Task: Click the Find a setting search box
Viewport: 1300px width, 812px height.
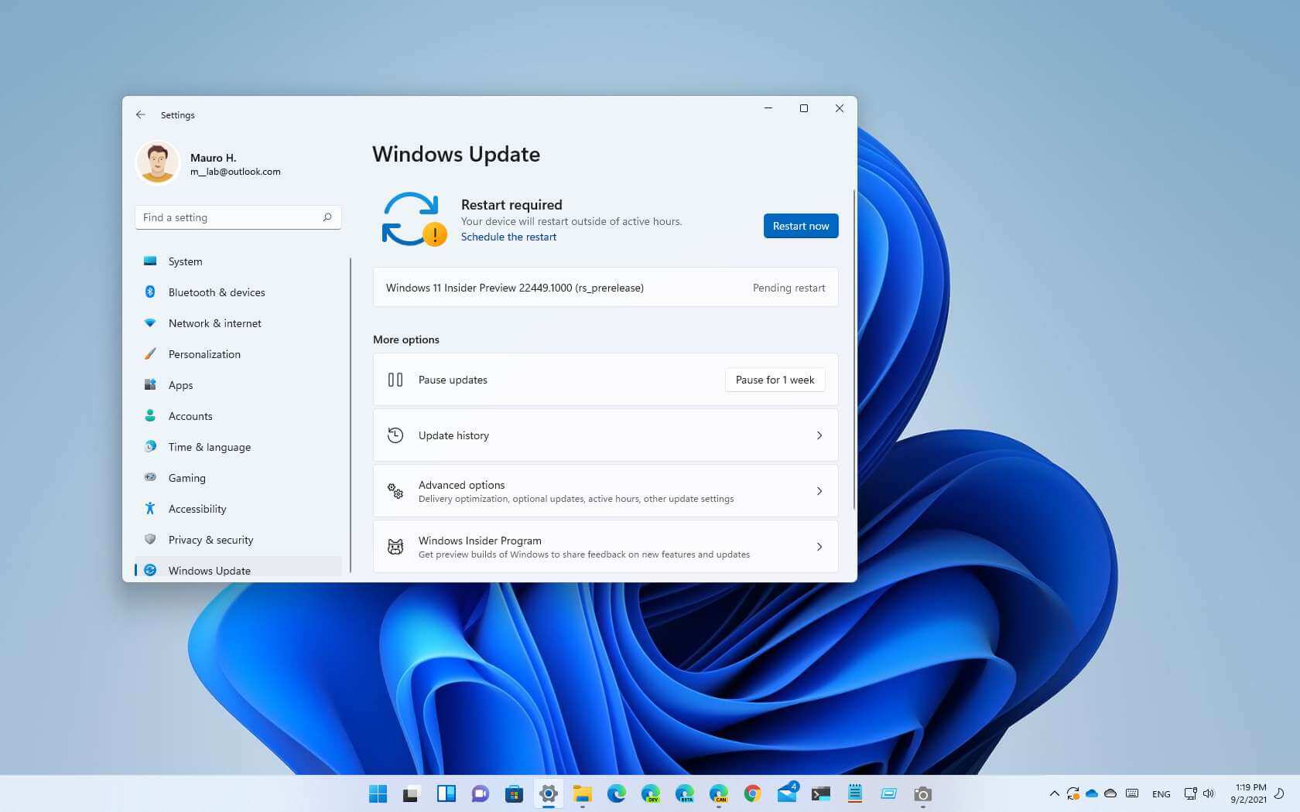Action: 232,217
